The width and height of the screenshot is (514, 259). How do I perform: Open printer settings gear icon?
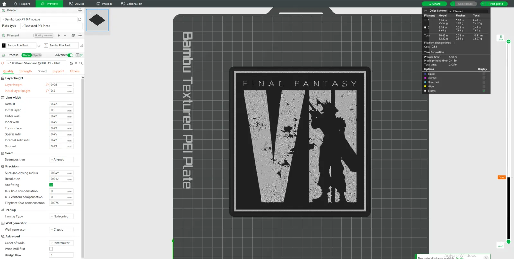pyautogui.click(x=80, y=10)
